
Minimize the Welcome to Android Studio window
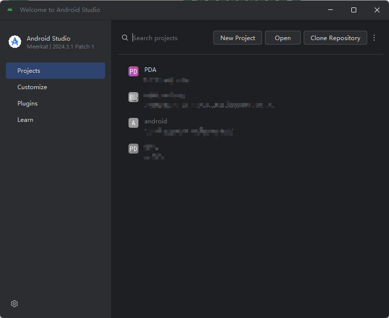point(330,10)
